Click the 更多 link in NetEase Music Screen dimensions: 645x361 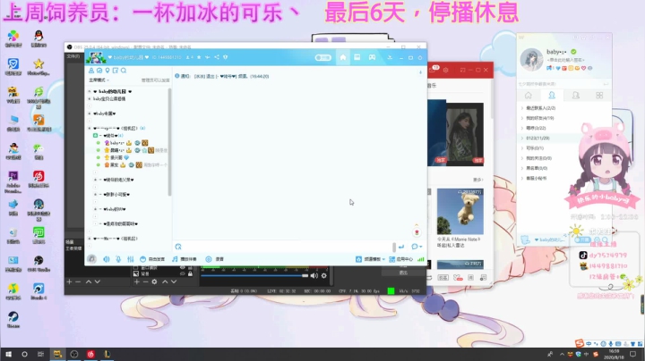477,180
